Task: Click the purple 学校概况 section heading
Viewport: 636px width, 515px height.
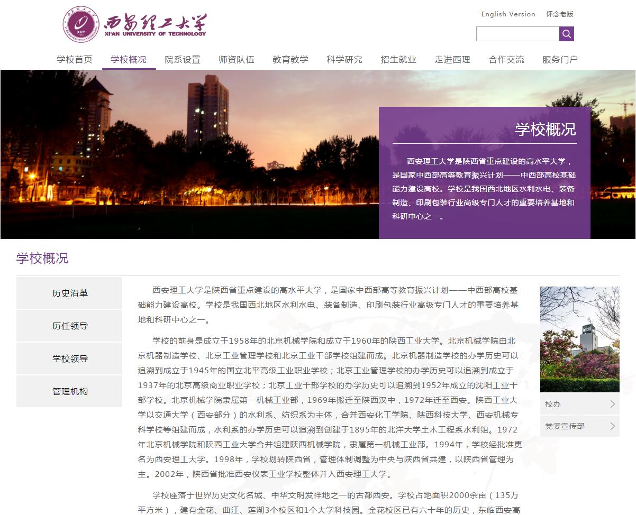Action: (42, 259)
